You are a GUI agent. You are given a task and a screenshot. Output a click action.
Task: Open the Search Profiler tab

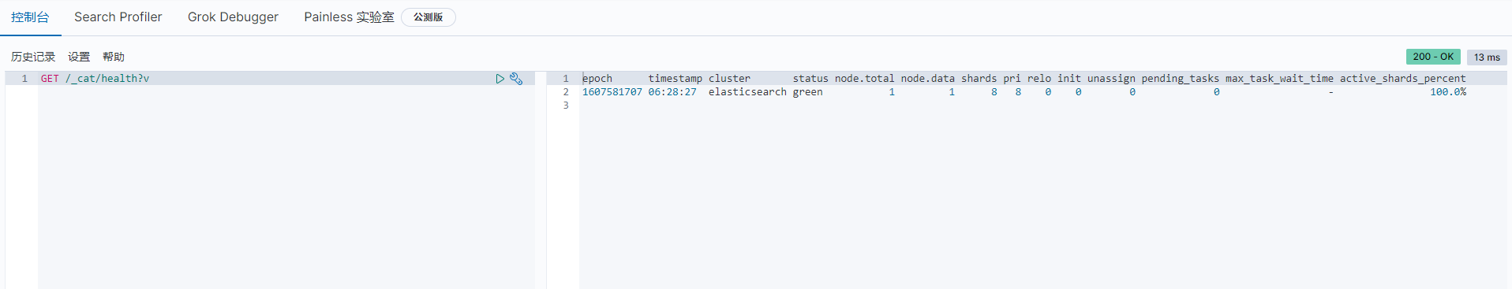118,17
